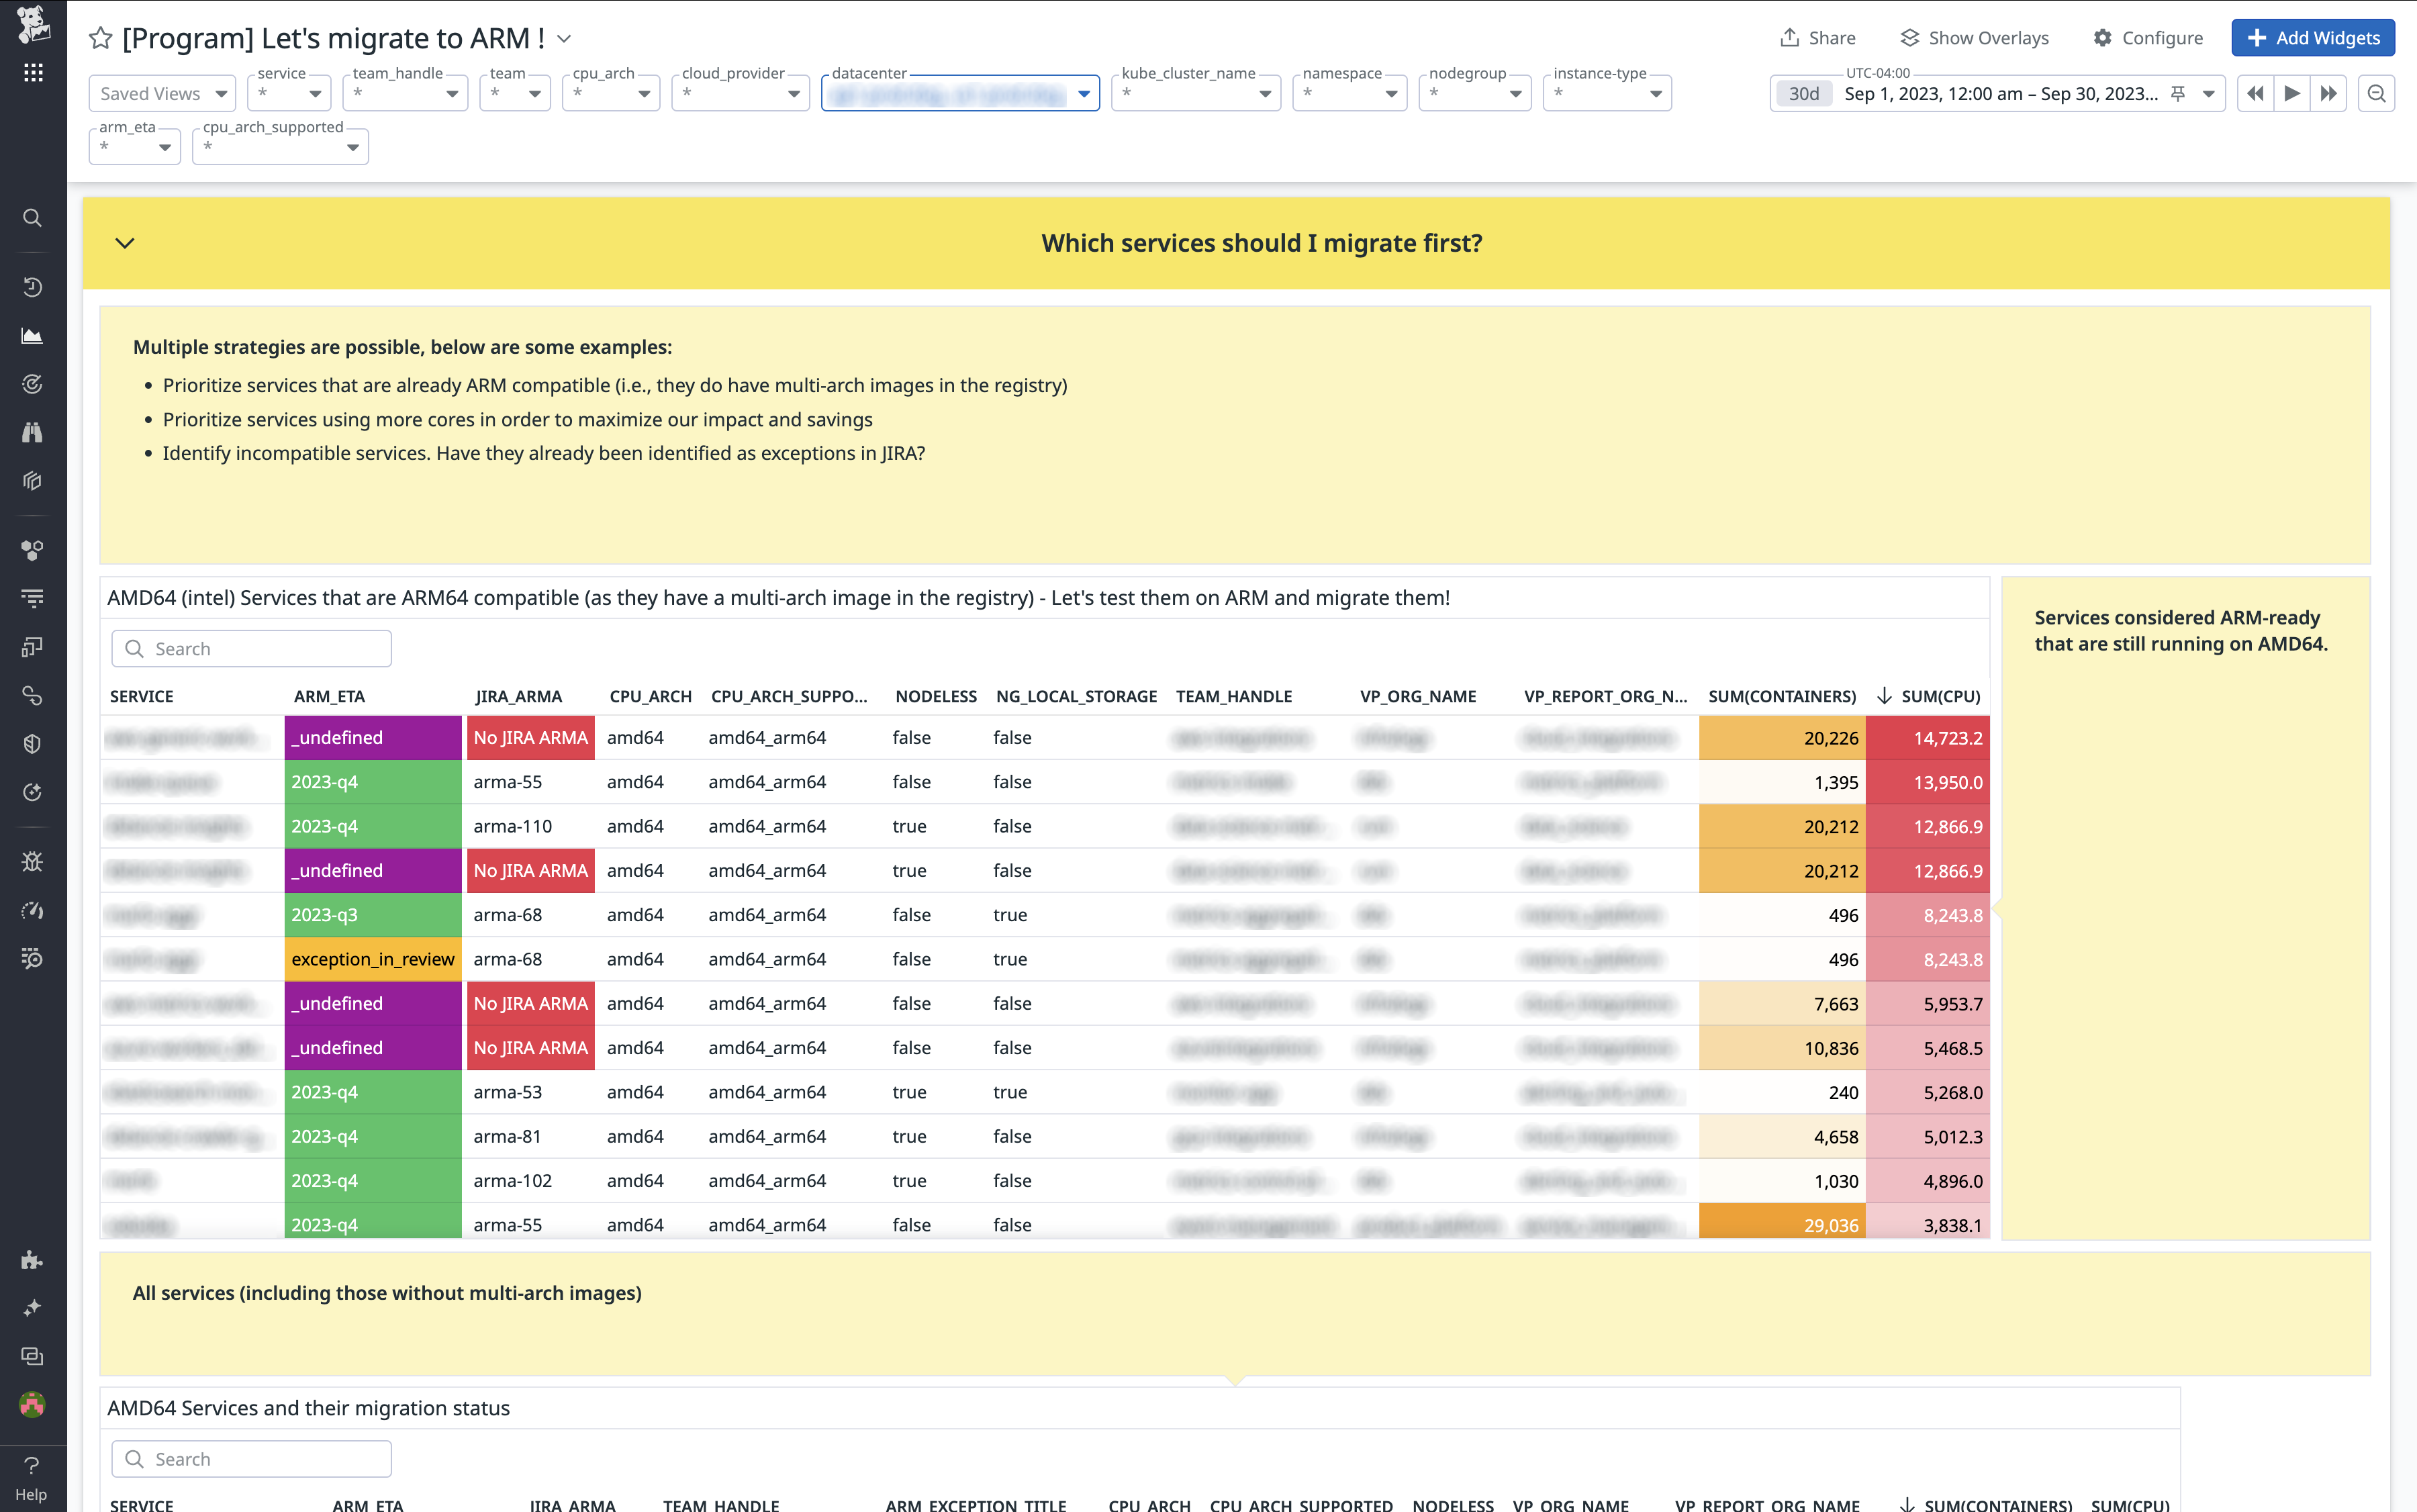The width and height of the screenshot is (2417, 1512).
Task: Collapse the yellow migration question banner chevron
Action: pyautogui.click(x=125, y=243)
